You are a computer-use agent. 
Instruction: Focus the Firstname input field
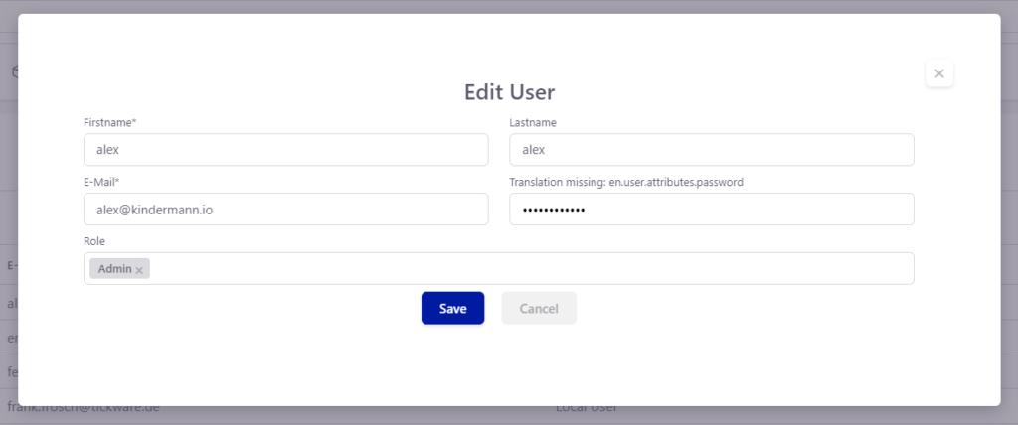(x=285, y=150)
